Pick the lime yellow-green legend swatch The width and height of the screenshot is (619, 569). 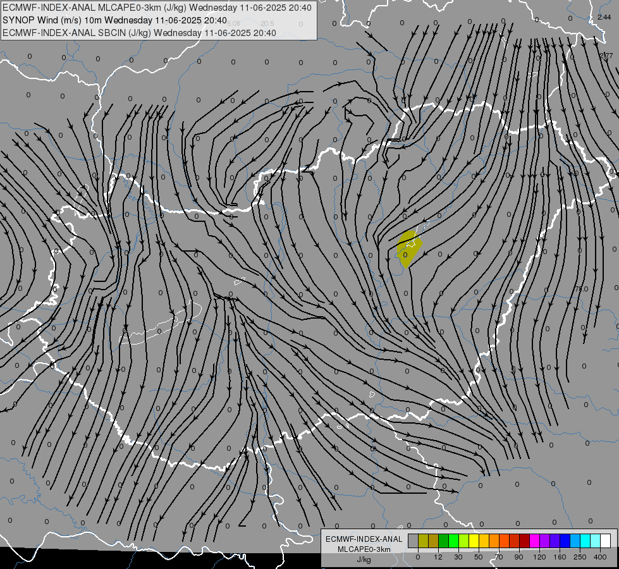(464, 541)
